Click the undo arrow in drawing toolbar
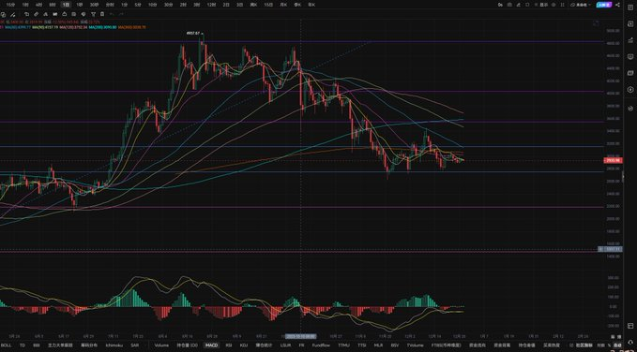The width and height of the screenshot is (637, 352). pyautogui.click(x=112, y=14)
